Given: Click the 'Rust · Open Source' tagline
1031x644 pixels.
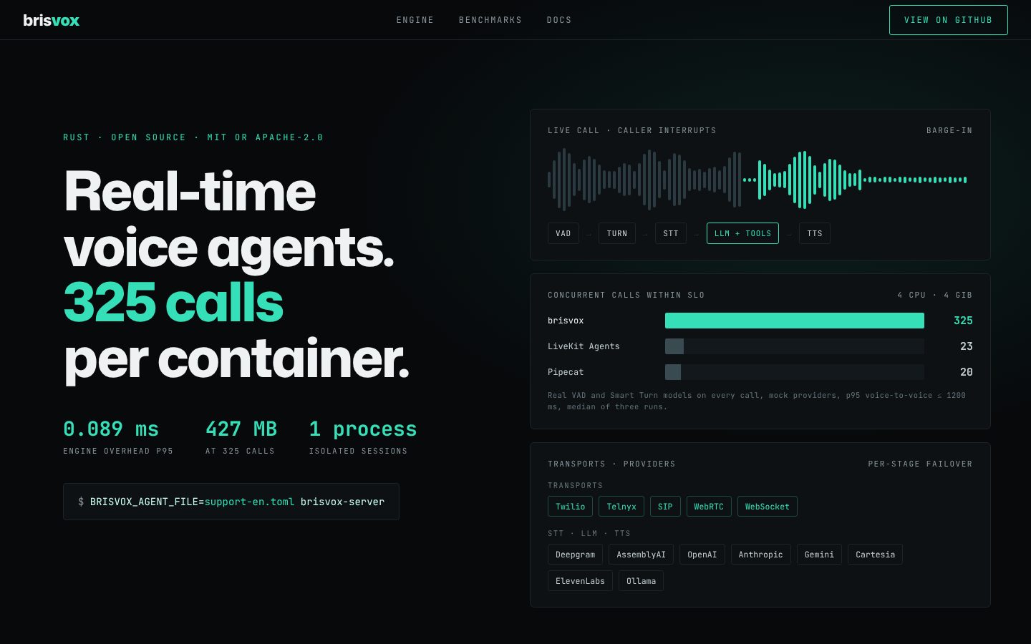Looking at the screenshot, I should [193, 137].
